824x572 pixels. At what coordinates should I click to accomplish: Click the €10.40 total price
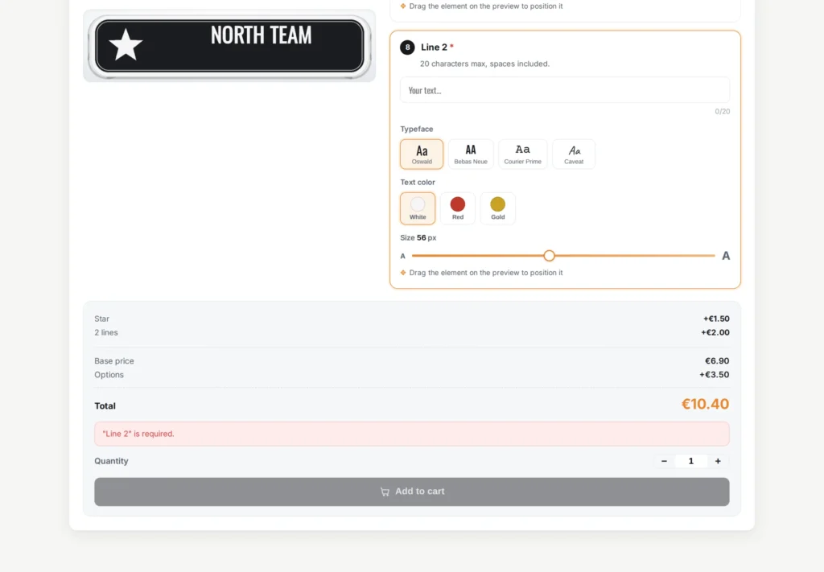click(705, 404)
